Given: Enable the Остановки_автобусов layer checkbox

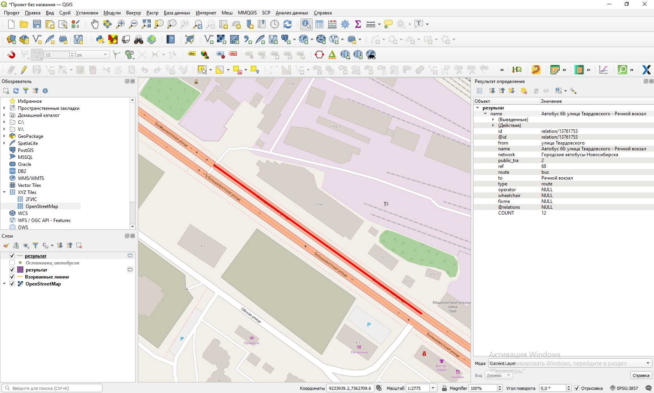Looking at the screenshot, I should click(x=12, y=263).
